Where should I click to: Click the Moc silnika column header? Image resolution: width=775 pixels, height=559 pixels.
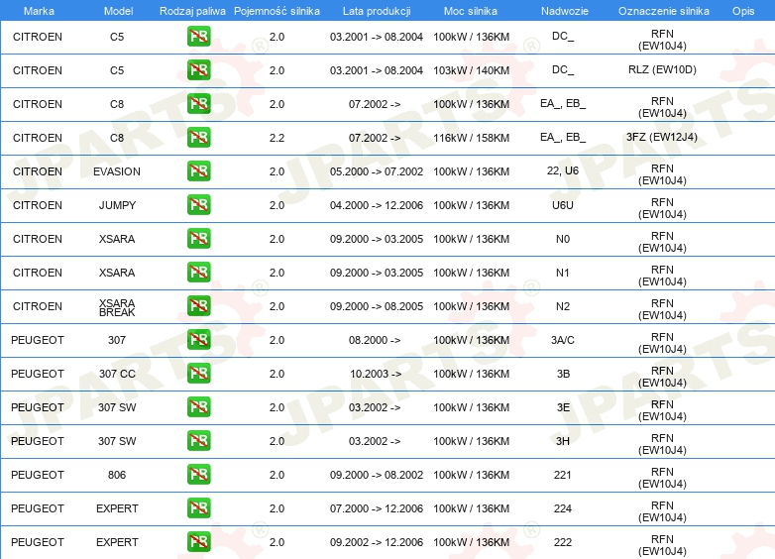[471, 11]
